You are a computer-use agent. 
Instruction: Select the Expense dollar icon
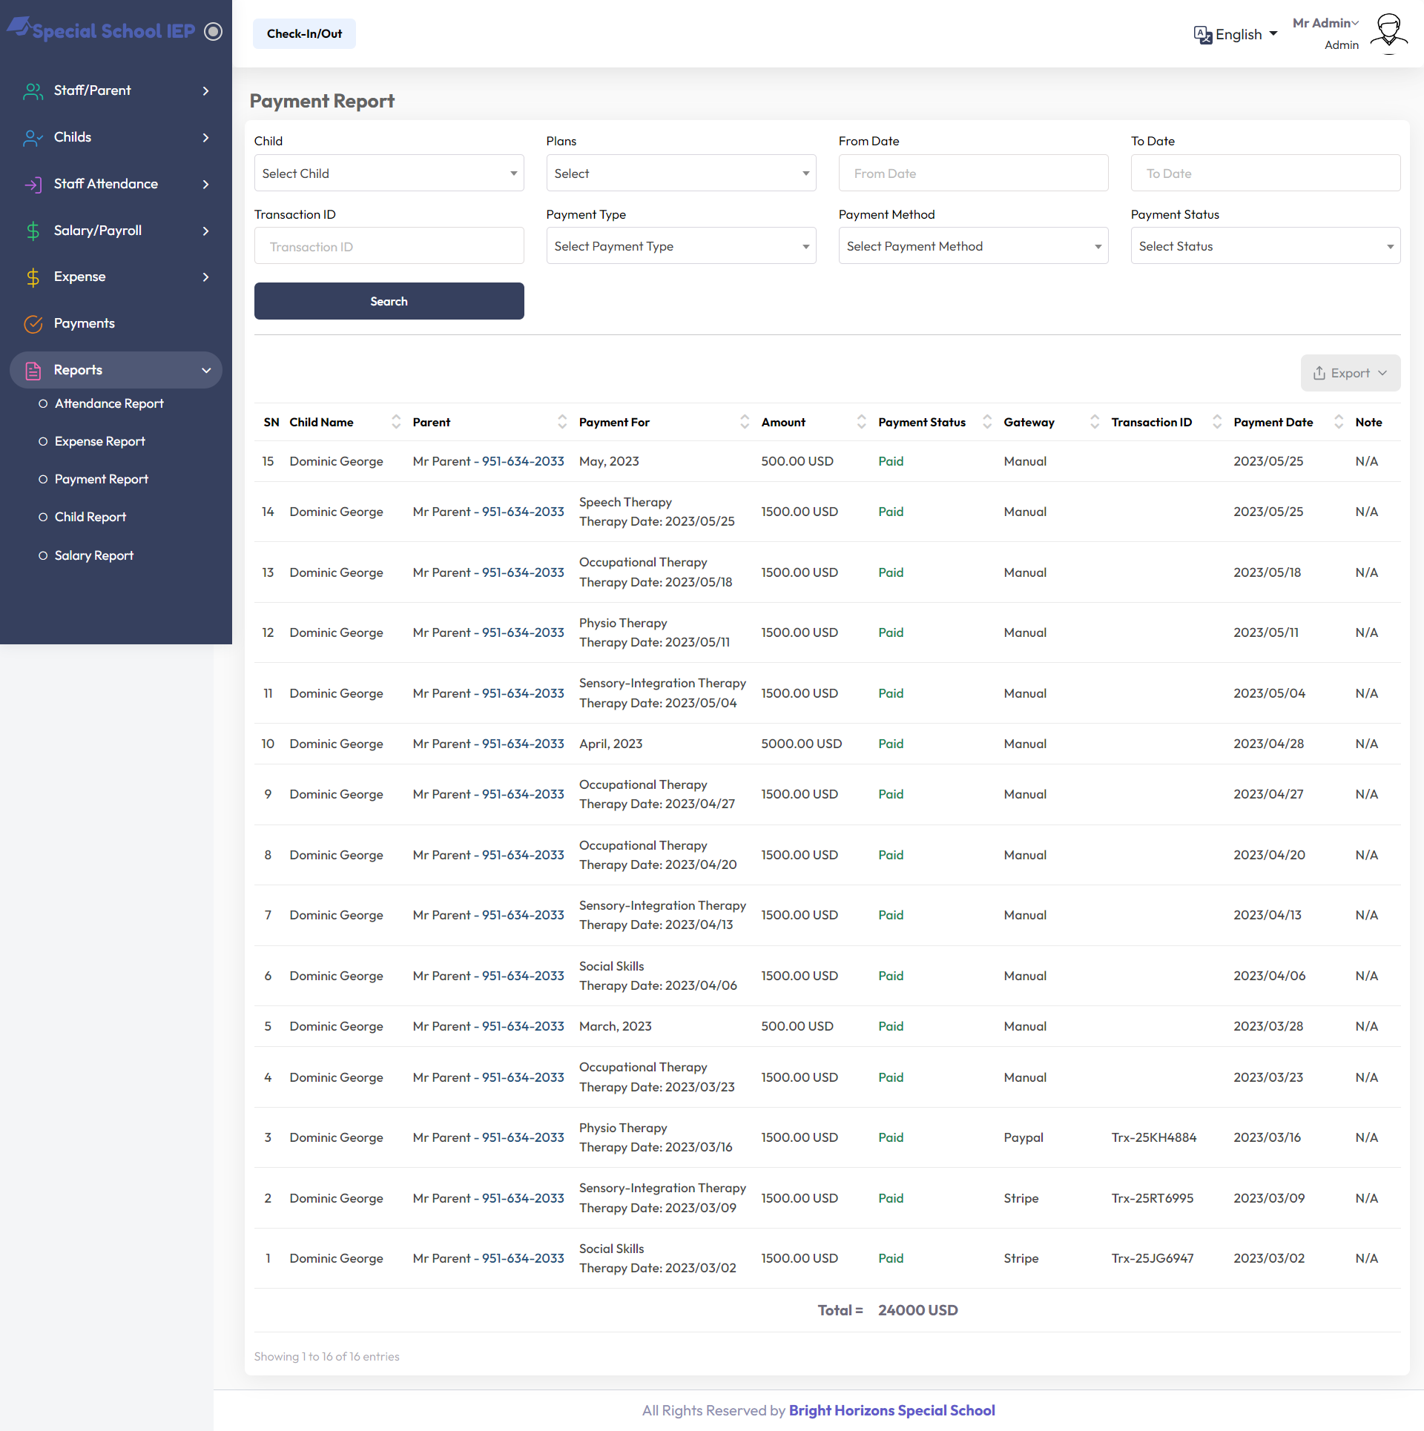pyautogui.click(x=33, y=277)
